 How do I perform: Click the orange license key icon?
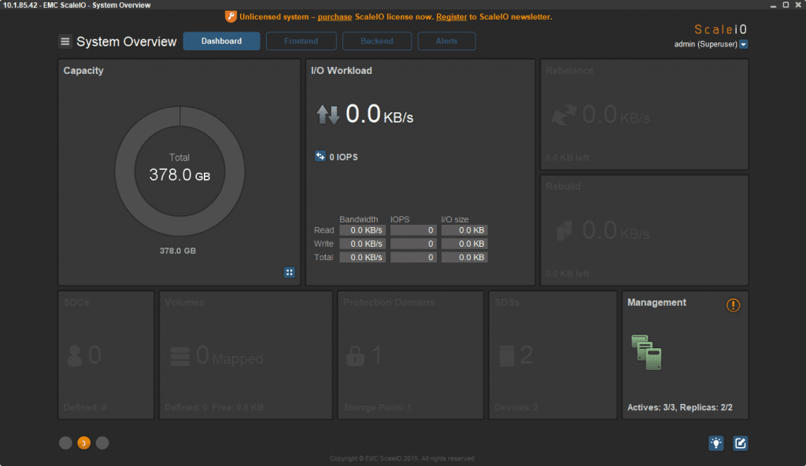[x=231, y=17]
